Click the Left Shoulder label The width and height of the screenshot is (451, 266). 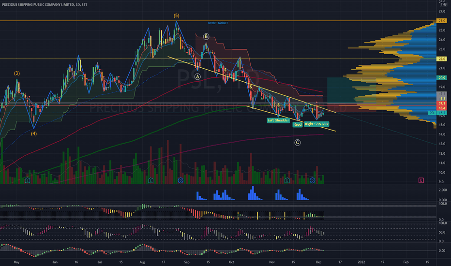pos(278,120)
